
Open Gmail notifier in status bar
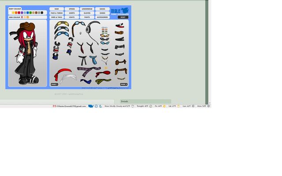point(70,106)
